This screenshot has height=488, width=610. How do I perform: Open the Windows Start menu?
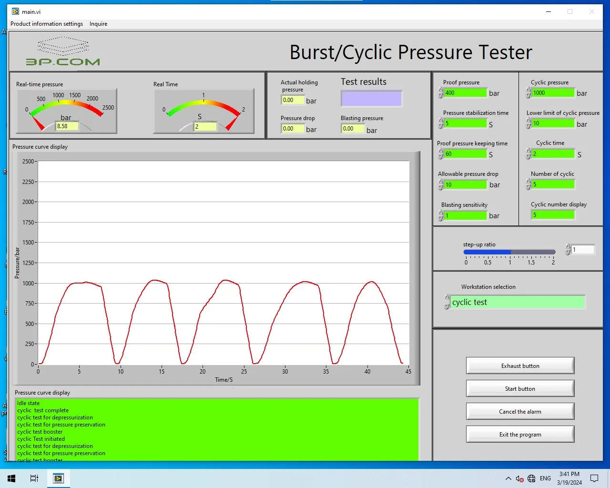pos(11,478)
